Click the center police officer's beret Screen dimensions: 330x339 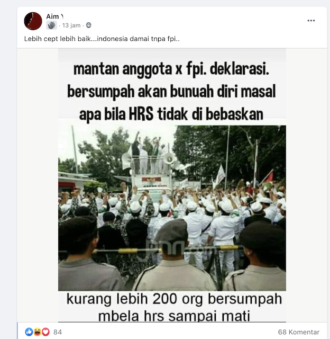(x=171, y=229)
